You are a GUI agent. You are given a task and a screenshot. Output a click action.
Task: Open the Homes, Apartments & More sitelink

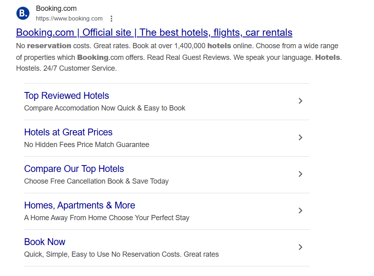coord(80,205)
